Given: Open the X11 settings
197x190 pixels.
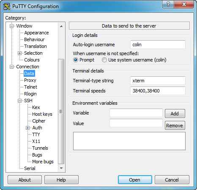Looking at the screenshot, I should click(36, 141).
